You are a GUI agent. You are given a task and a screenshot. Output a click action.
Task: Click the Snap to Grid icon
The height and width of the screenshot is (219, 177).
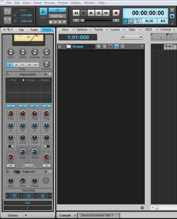43,12
